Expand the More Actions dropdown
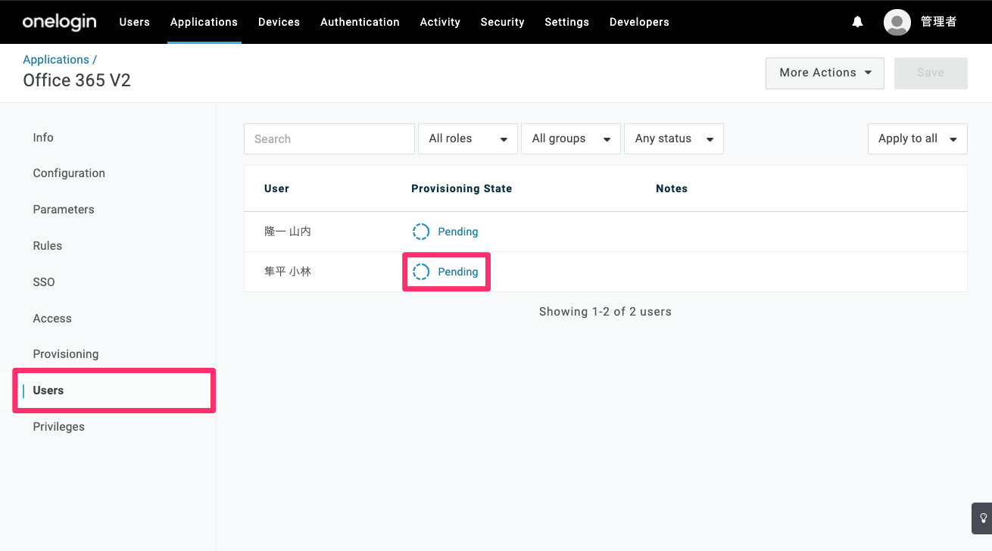 (825, 73)
